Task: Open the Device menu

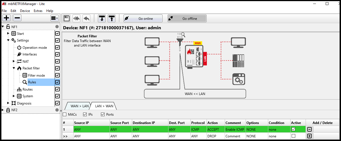Action: (x=25, y=11)
